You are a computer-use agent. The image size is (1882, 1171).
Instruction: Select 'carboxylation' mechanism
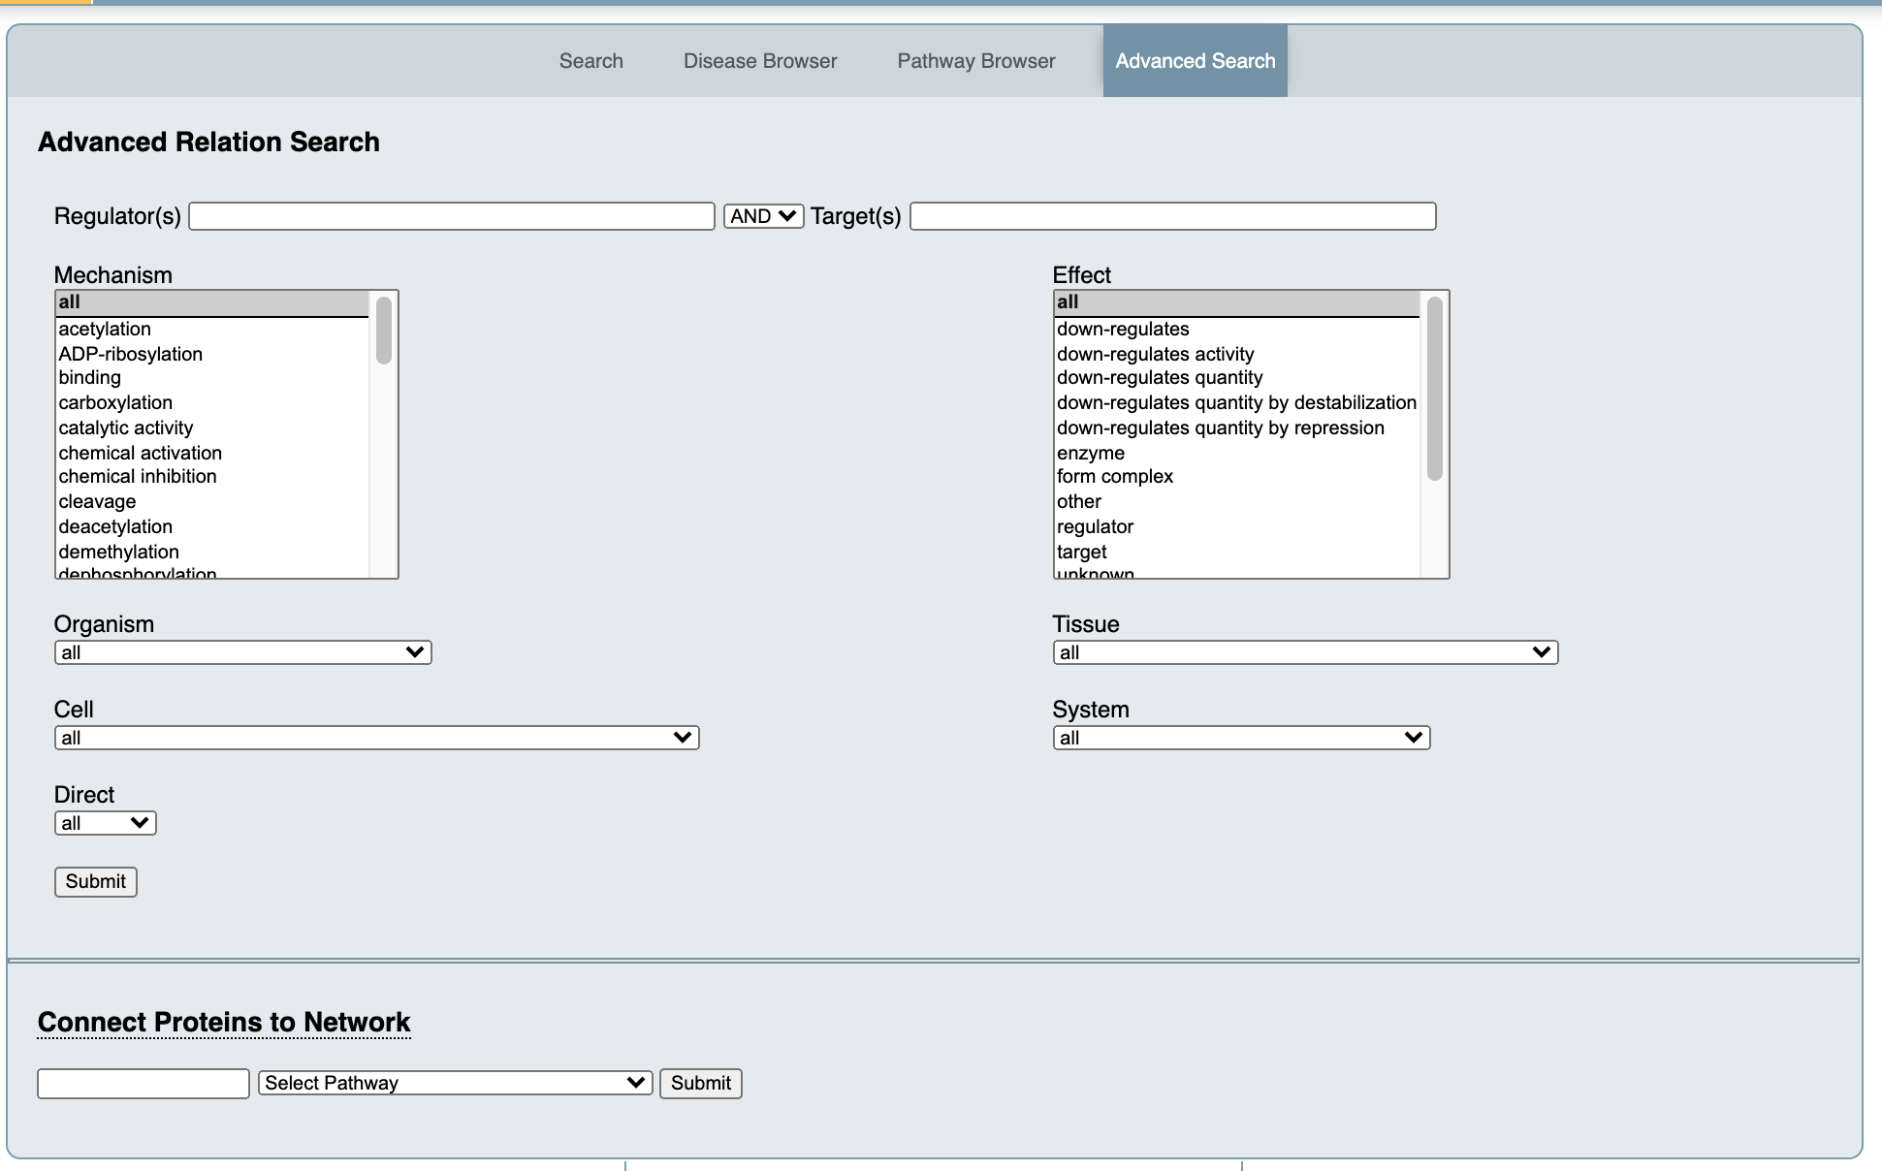[x=212, y=403]
